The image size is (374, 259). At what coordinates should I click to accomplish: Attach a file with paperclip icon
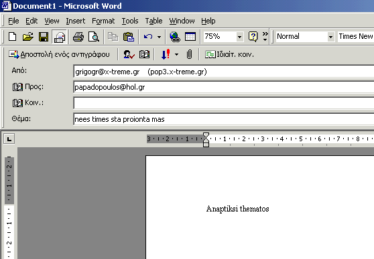click(189, 55)
